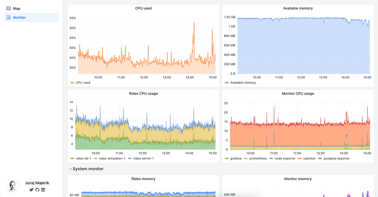This screenshot has width=378, height=197.
Task: Toggle the cadvisor series in legend
Action: click(309, 158)
